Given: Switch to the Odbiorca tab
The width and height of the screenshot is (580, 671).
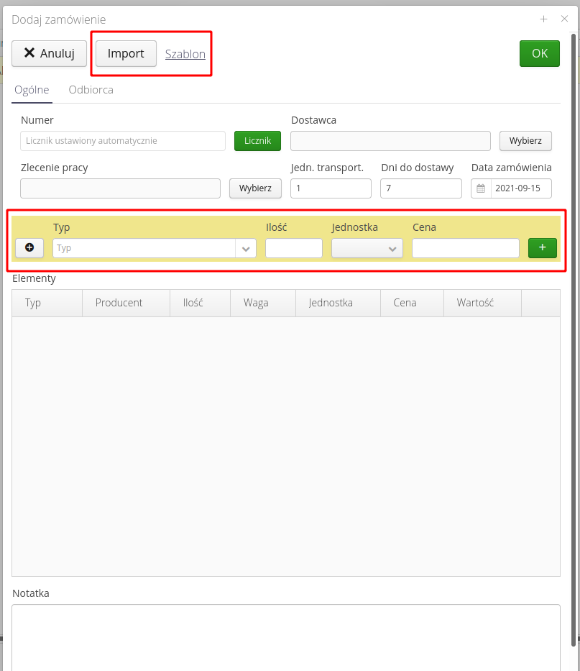Looking at the screenshot, I should coord(91,90).
